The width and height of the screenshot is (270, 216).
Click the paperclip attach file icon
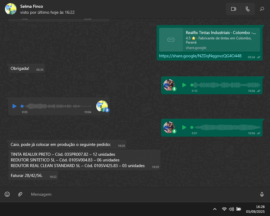click(20, 194)
